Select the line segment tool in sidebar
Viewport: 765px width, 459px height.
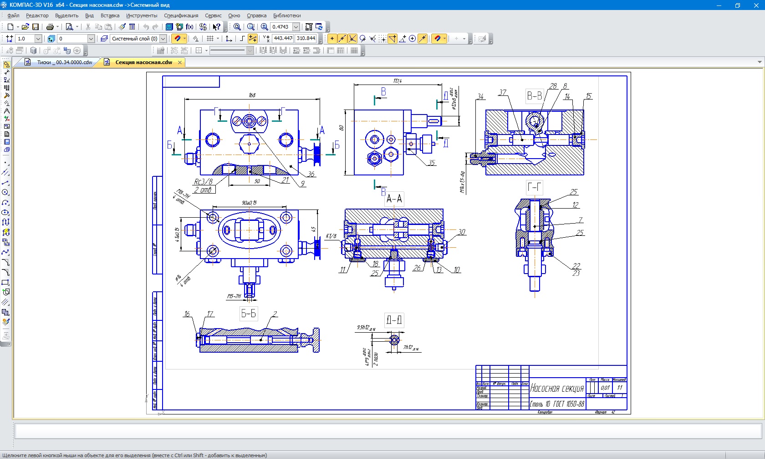point(5,183)
